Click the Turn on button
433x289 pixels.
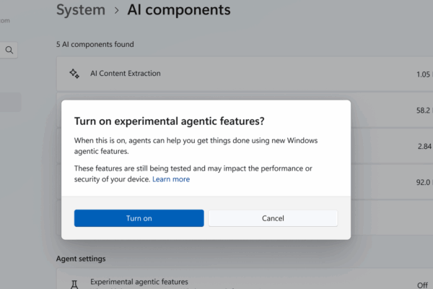click(139, 218)
